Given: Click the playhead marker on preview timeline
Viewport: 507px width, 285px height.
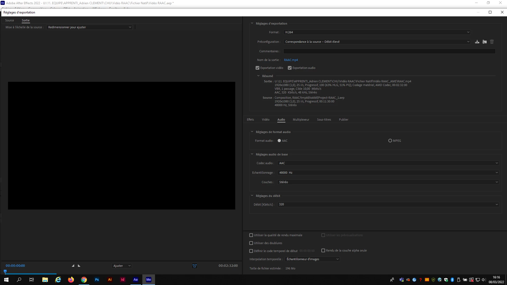Looking at the screenshot, I should tap(5, 271).
